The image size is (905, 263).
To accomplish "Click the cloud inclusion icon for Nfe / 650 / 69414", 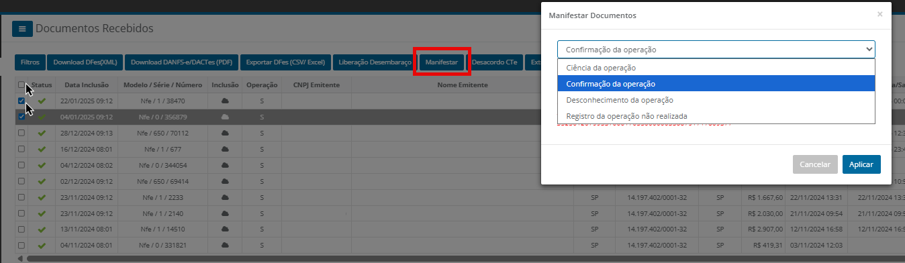I will click(225, 181).
